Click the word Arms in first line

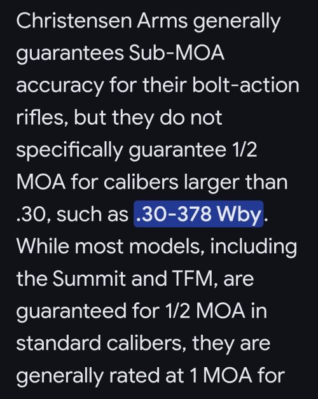click(x=162, y=21)
